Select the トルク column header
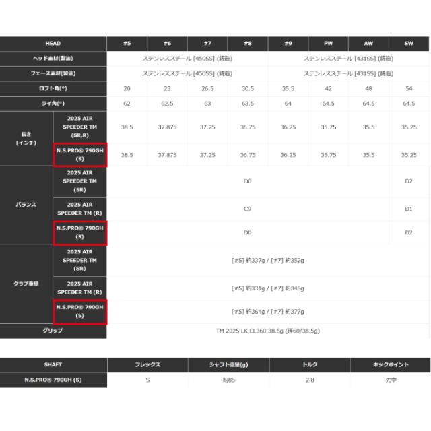 [310, 364]
